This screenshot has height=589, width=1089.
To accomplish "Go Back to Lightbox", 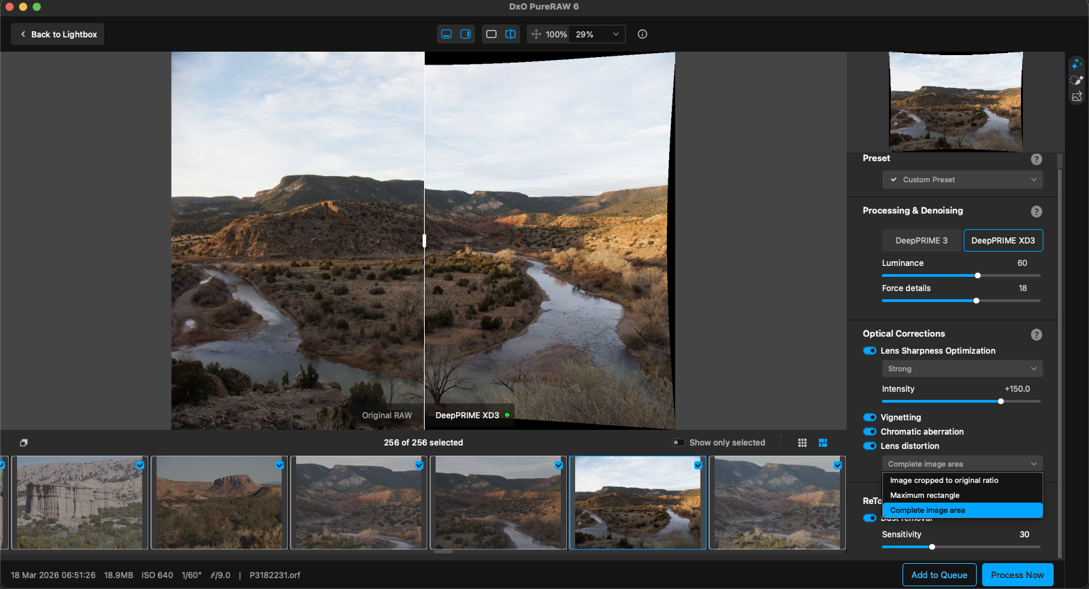I will click(57, 34).
